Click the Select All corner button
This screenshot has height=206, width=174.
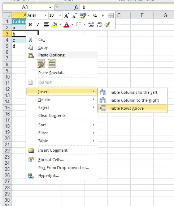point(7,15)
